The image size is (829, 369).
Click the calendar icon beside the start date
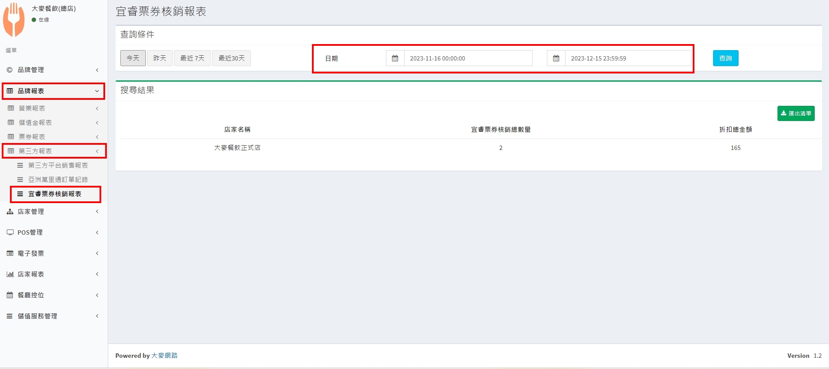tap(395, 58)
